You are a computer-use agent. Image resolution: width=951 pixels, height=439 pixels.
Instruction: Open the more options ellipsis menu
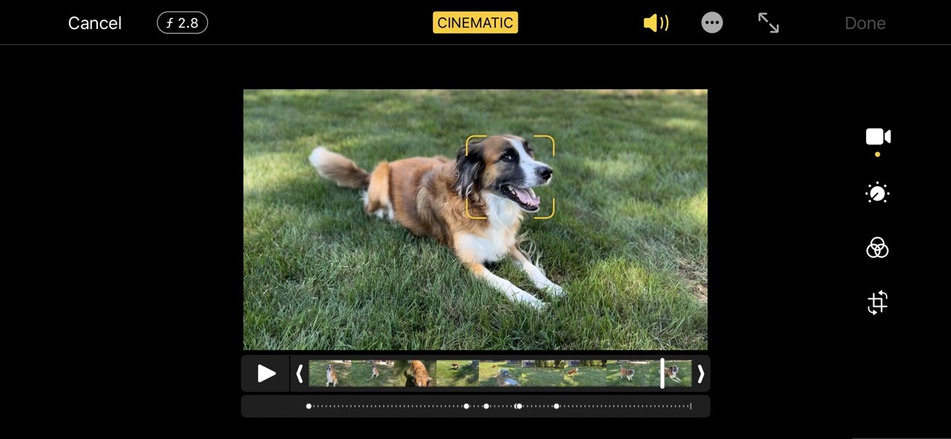(x=713, y=23)
